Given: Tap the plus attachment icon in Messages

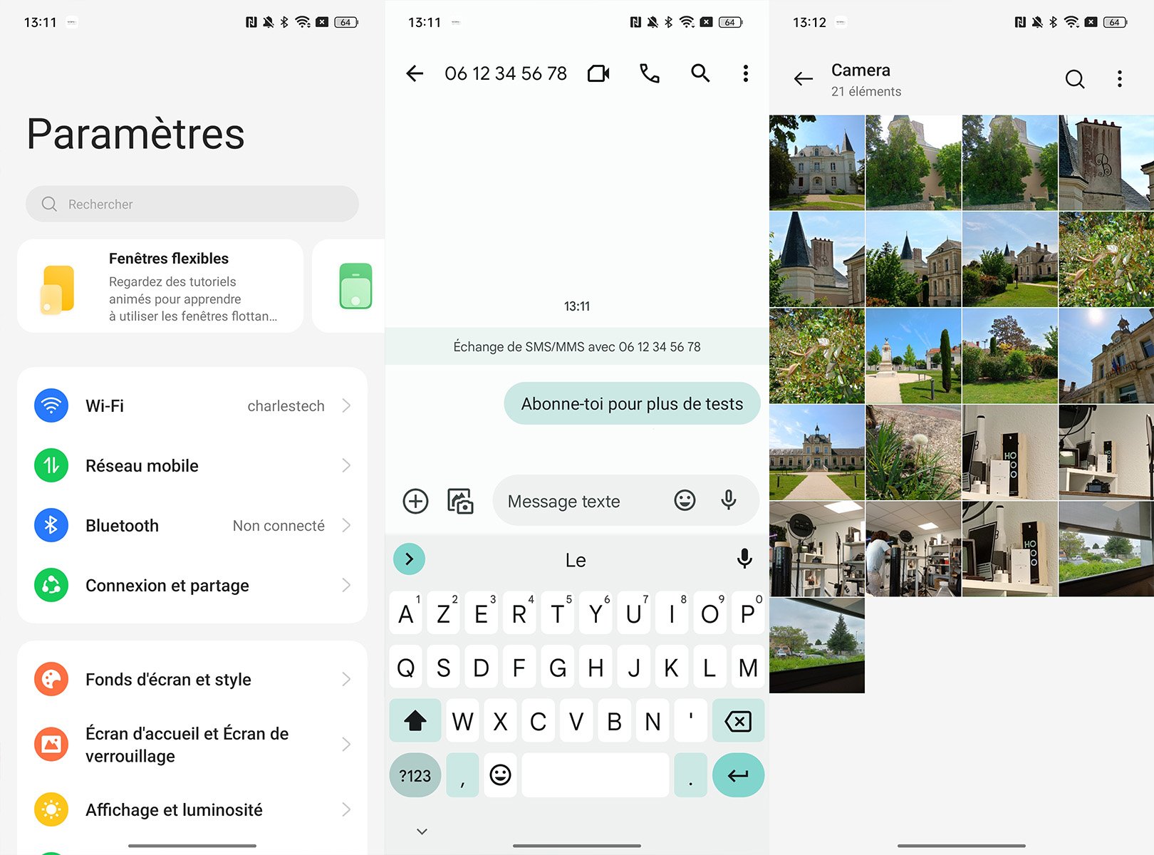Looking at the screenshot, I should 415,501.
